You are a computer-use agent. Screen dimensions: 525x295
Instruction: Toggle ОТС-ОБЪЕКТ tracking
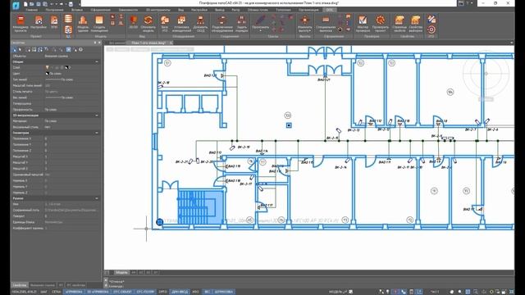coord(122,292)
